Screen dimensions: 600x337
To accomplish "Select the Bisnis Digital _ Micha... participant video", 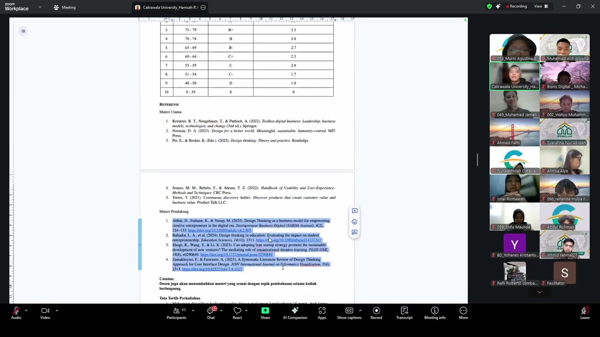I will click(565, 76).
